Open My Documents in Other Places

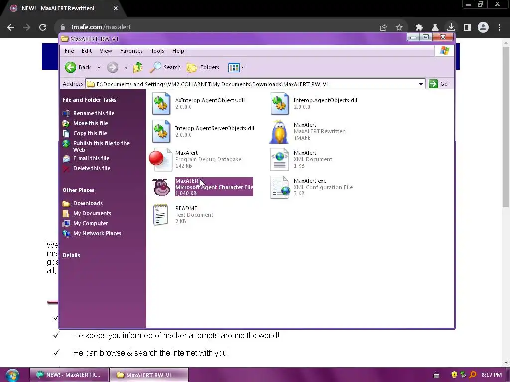(92, 213)
